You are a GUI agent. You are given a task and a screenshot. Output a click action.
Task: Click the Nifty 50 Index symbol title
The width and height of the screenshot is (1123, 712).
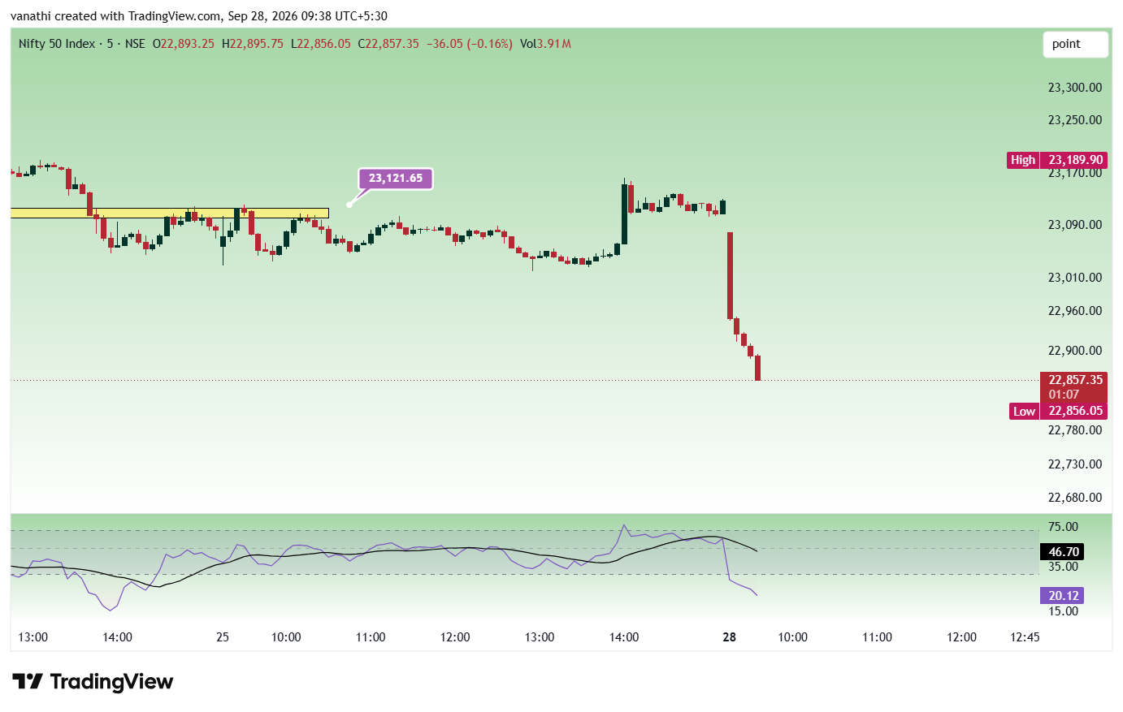(57, 44)
